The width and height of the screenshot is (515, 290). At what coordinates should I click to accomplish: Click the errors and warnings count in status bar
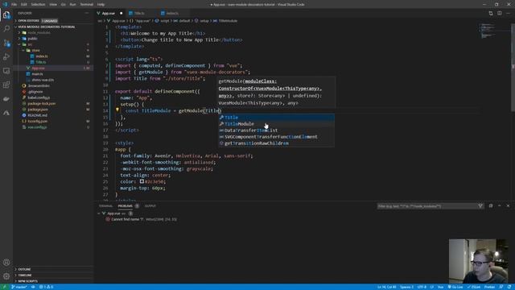(x=47, y=287)
